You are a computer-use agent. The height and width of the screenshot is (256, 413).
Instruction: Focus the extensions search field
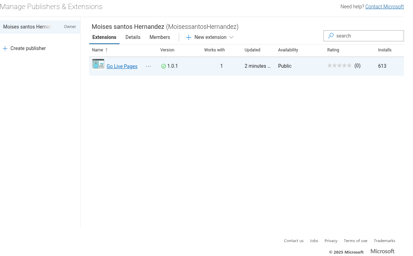364,36
